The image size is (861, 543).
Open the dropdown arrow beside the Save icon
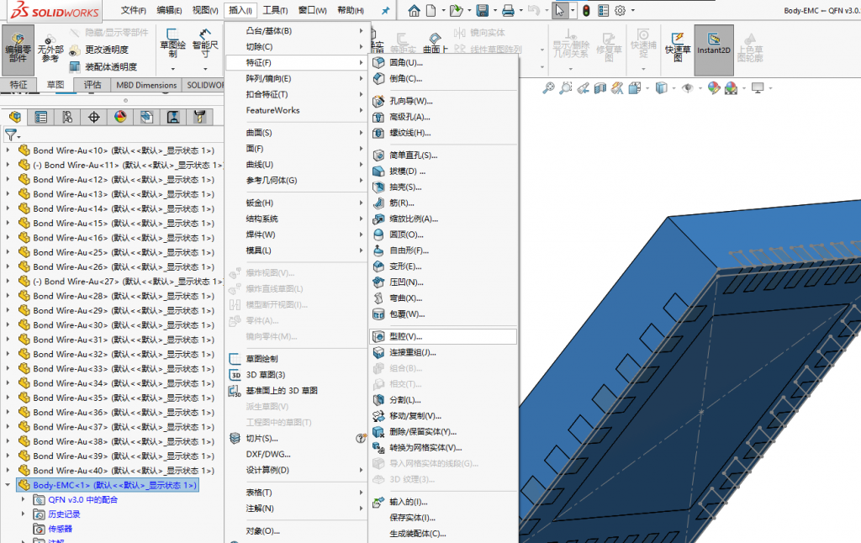[x=494, y=10]
